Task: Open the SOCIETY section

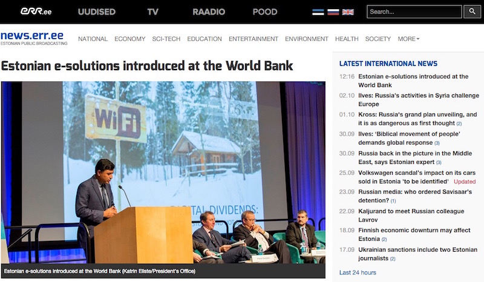Action: [x=378, y=39]
